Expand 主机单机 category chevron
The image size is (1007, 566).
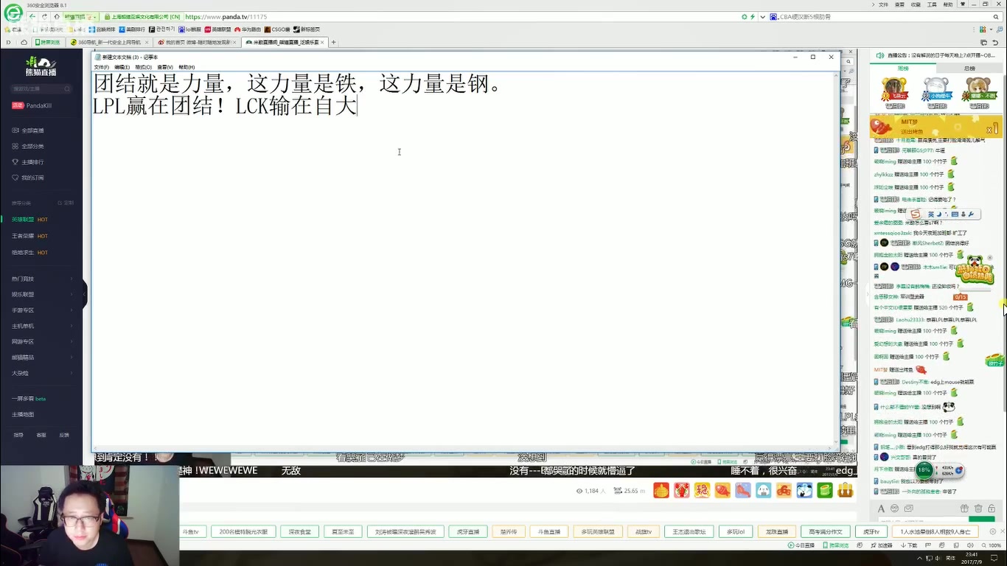(x=72, y=326)
